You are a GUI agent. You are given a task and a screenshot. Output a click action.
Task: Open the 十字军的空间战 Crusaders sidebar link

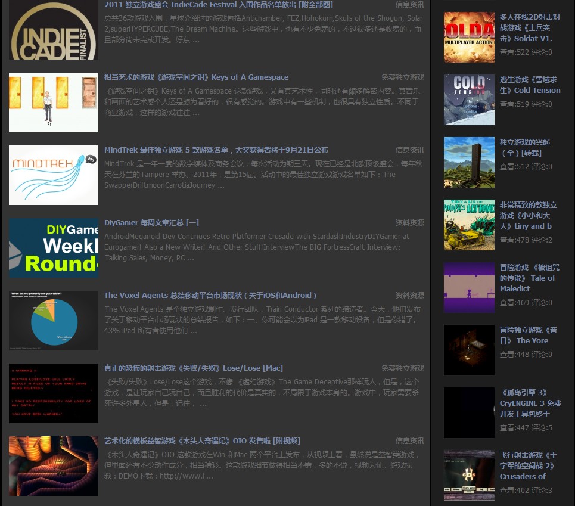(x=528, y=466)
